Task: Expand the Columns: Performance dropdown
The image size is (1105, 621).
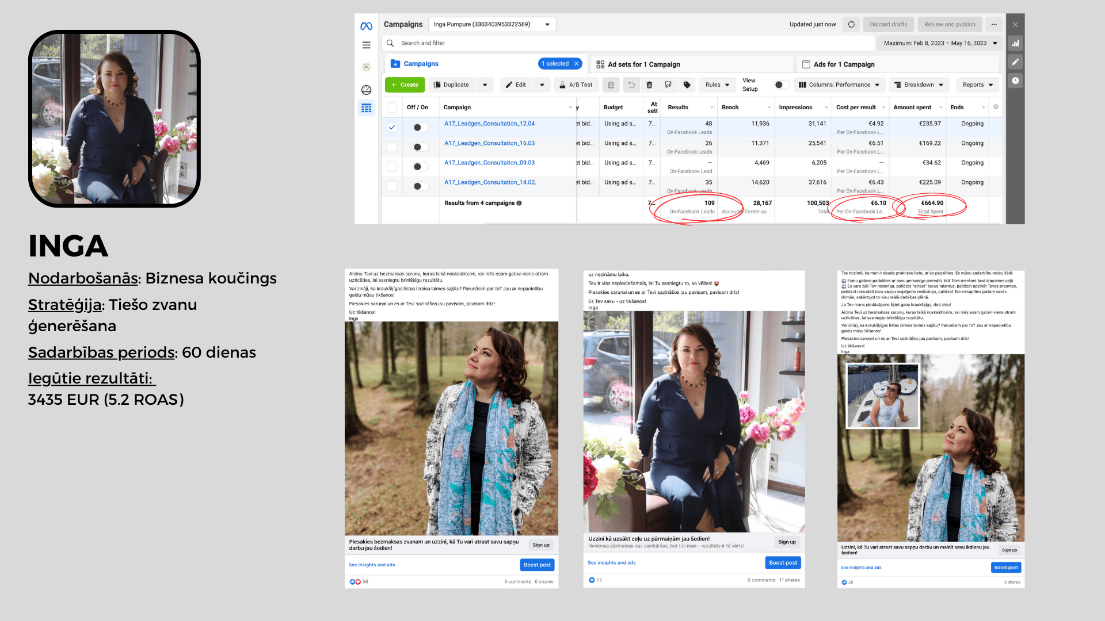Action: coord(839,85)
